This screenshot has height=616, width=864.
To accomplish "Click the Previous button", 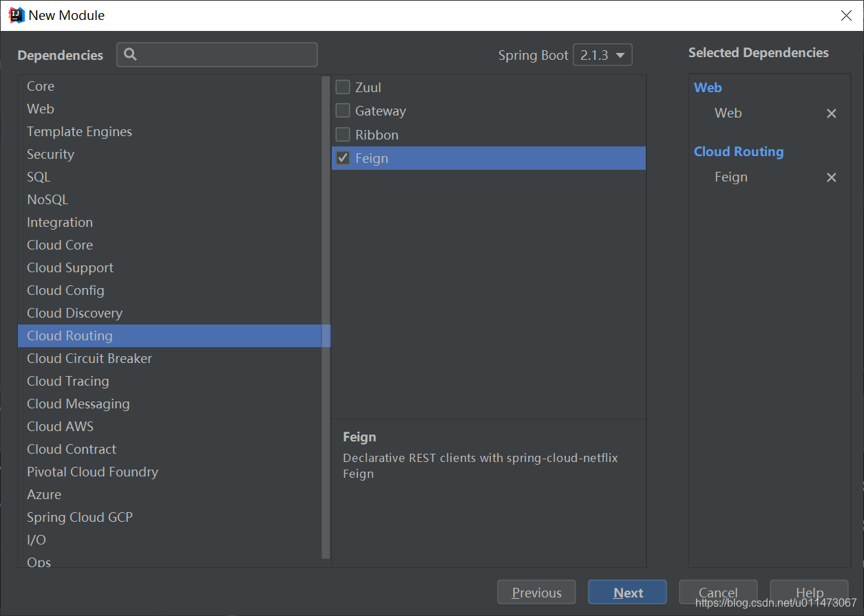I will [x=537, y=593].
